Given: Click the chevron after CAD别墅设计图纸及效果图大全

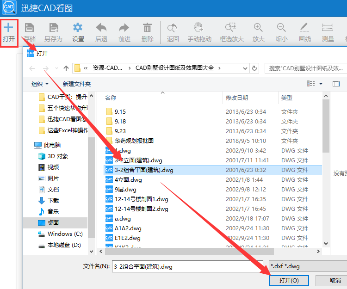Looking at the screenshot, I should pyautogui.click(x=219, y=68).
